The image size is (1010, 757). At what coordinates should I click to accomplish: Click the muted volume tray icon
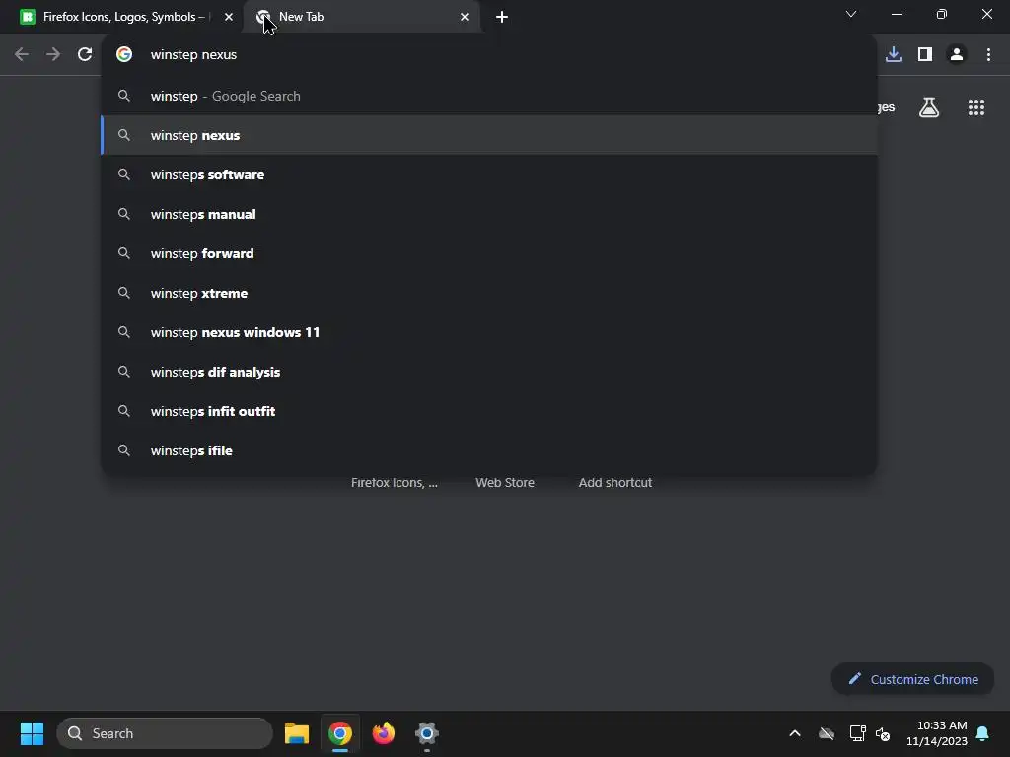click(883, 733)
